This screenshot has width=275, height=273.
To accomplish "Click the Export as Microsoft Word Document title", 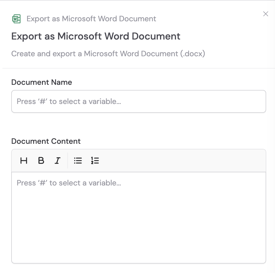I will [96, 36].
